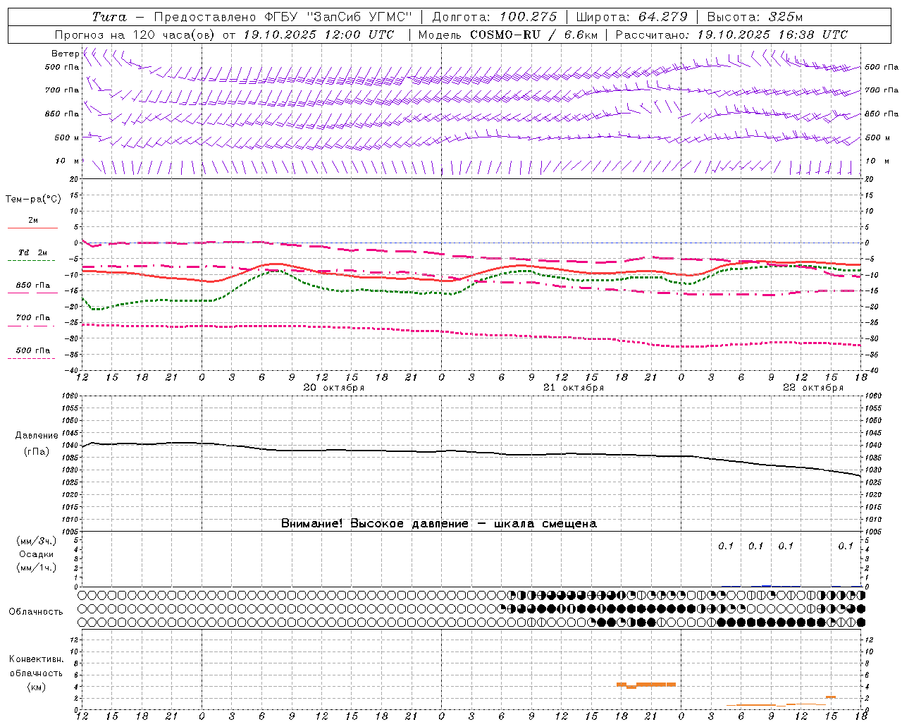This screenshot has width=902, height=722.
Task: Click the 'Облачность' cloud cover label
Action: tap(36, 612)
